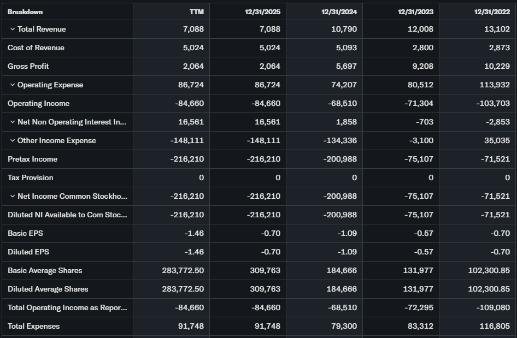Image resolution: width=517 pixels, height=338 pixels.
Task: Click the Diluted EPS row label
Action: click(x=27, y=252)
